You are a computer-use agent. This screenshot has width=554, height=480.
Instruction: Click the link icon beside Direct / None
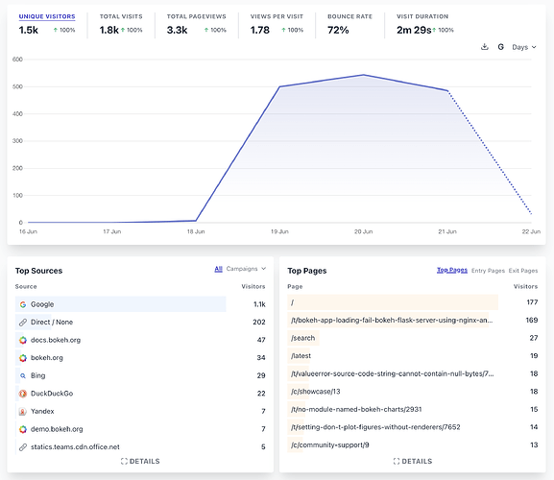tap(23, 323)
